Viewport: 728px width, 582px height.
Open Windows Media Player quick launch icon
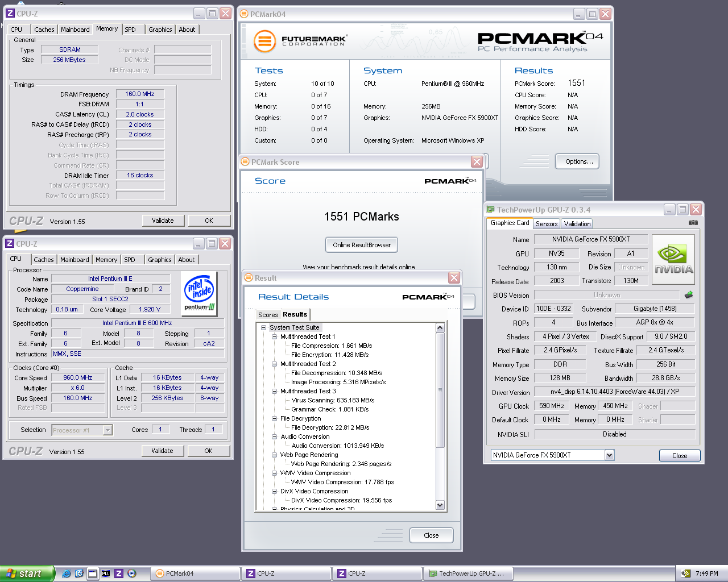coord(132,573)
